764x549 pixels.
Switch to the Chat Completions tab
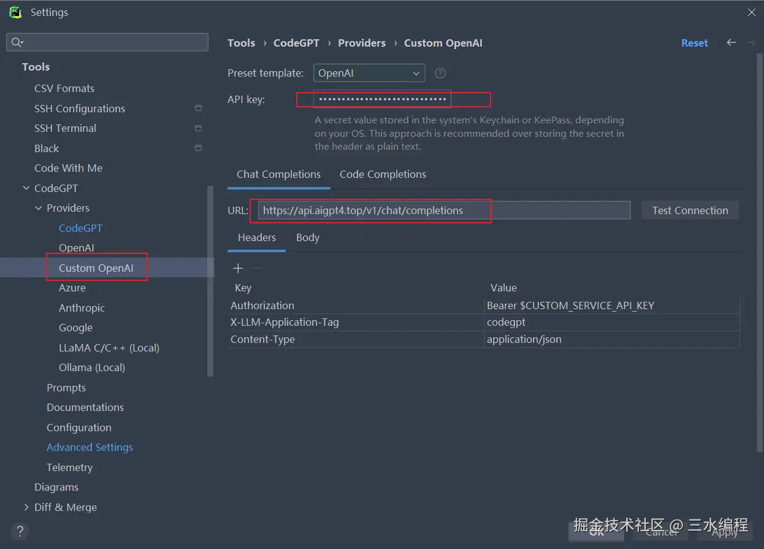coord(278,174)
